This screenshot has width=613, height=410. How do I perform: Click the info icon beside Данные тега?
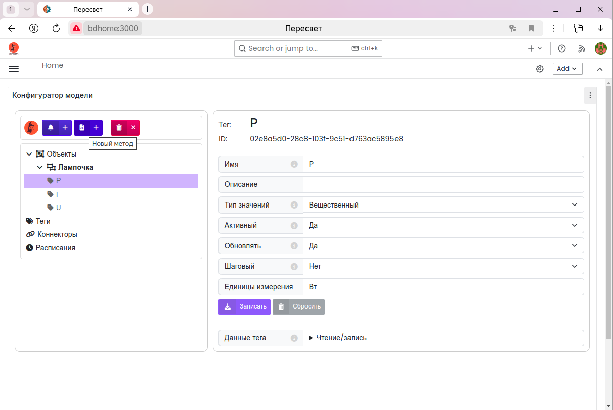click(294, 338)
